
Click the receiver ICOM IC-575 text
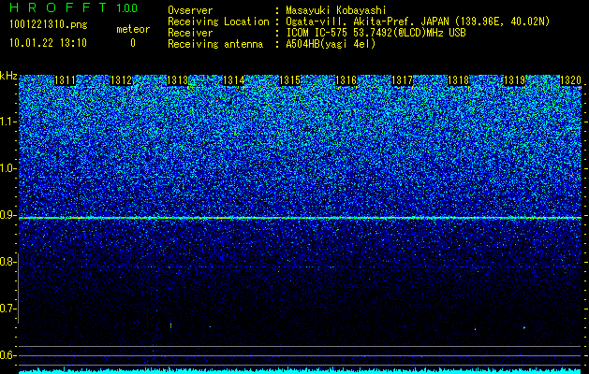[x=318, y=33]
